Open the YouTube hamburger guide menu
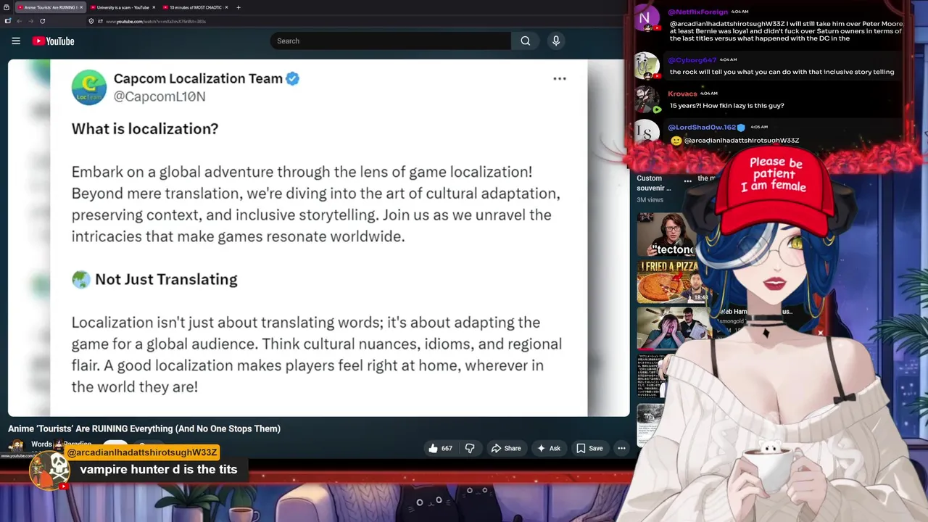 [x=16, y=41]
